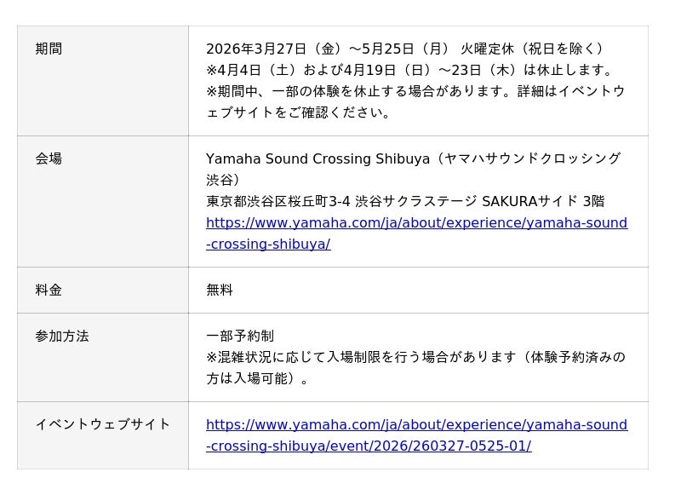Open the Yamaha Sound Crossing Shibuya venue link
The width and height of the screenshot is (681, 495).
(x=416, y=223)
